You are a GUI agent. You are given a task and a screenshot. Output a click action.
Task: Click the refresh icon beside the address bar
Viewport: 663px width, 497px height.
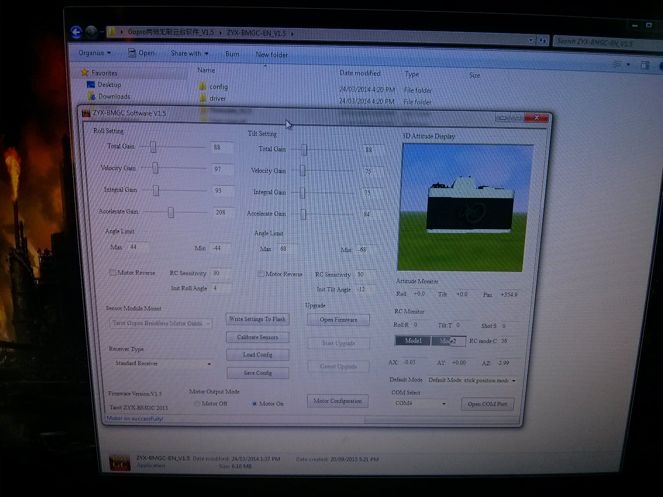point(543,40)
